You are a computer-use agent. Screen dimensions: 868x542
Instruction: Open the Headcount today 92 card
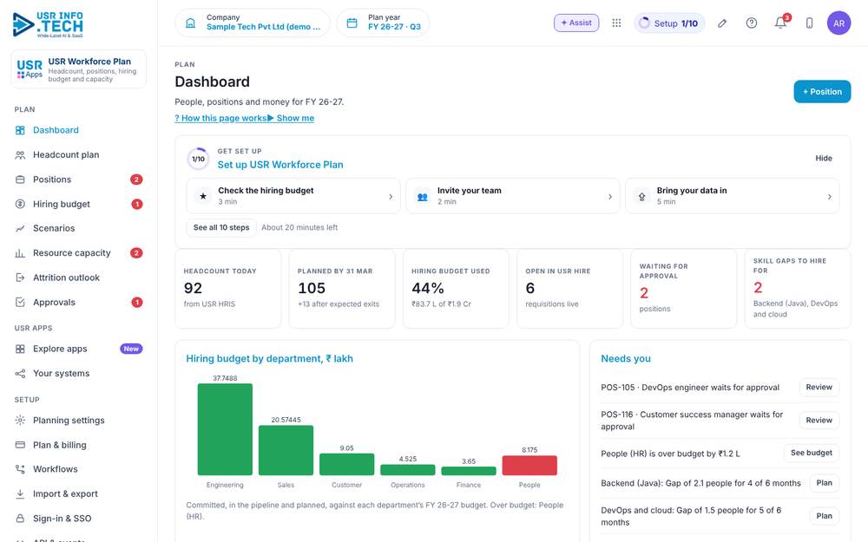point(228,289)
